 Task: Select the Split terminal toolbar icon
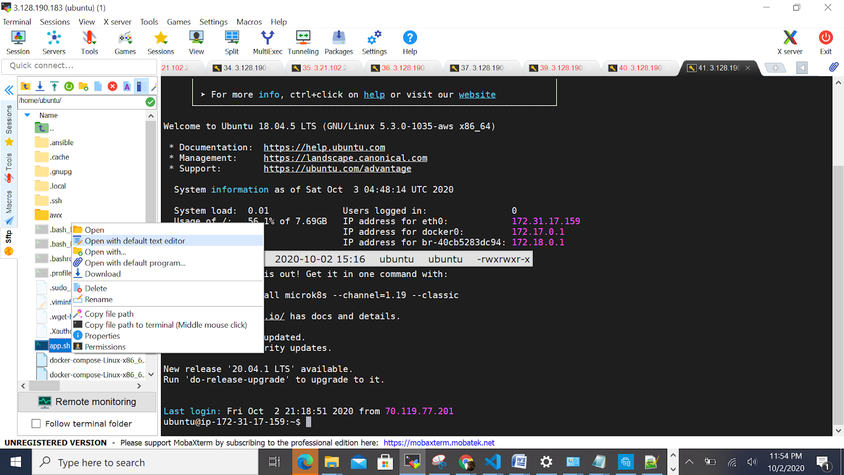coord(232,43)
